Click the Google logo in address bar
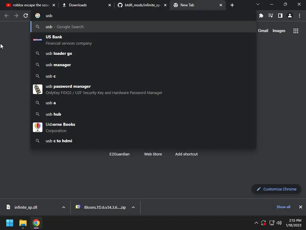This screenshot has height=230, width=306. click(37, 16)
